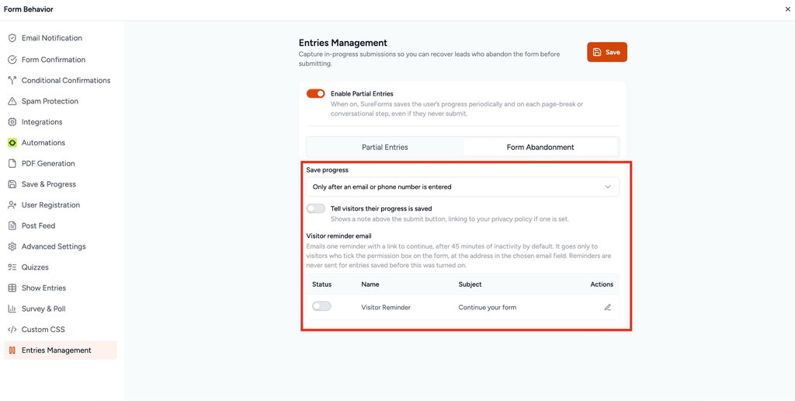Click the Email Notification shield icon
Screen dimensions: 795x401
(x=12, y=38)
